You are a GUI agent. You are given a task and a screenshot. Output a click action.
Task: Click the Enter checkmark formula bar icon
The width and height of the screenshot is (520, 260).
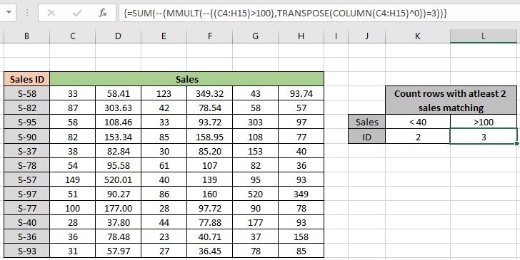pyautogui.click(x=77, y=14)
